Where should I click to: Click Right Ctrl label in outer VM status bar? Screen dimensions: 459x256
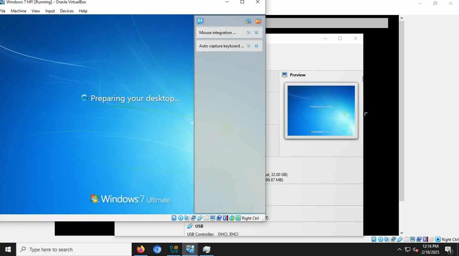click(x=450, y=239)
